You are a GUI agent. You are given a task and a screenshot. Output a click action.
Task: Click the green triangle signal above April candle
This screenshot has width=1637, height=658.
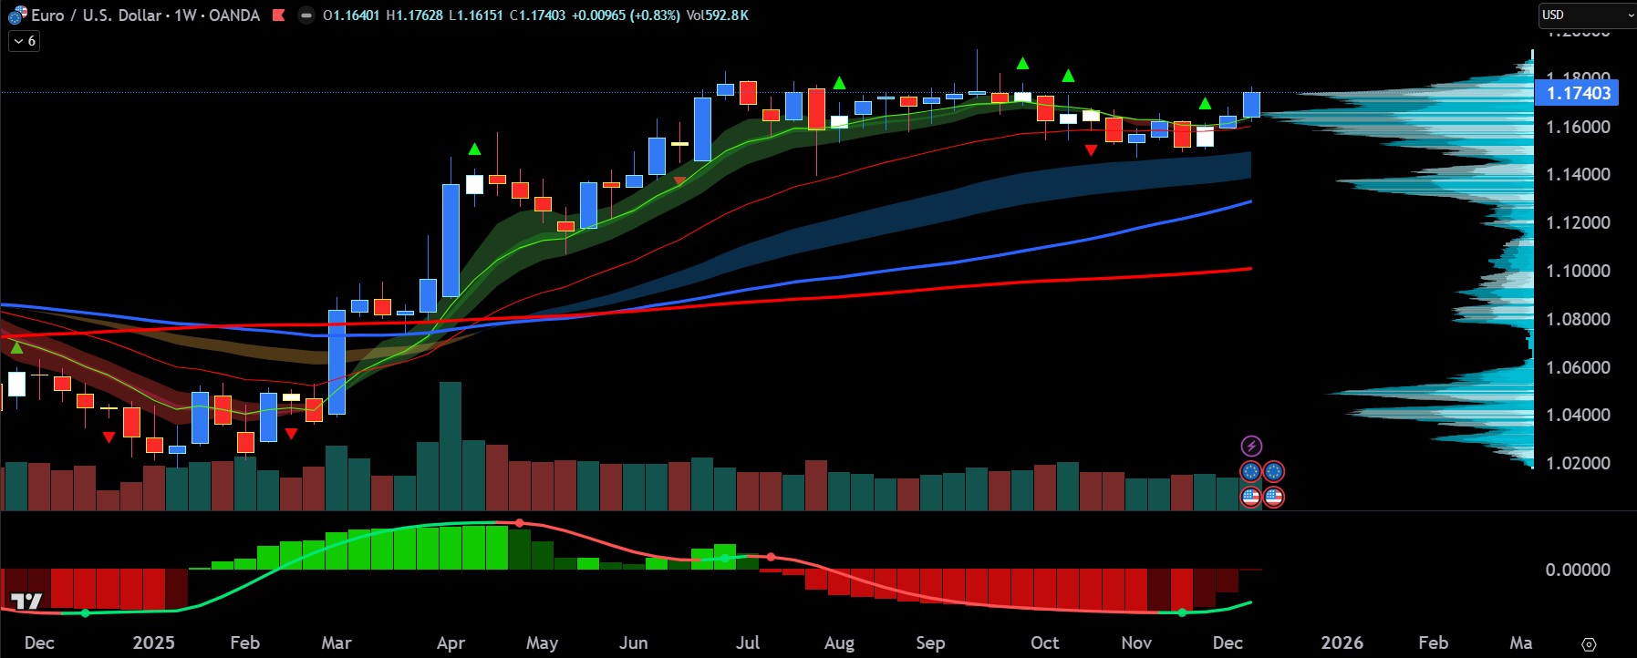coord(474,149)
